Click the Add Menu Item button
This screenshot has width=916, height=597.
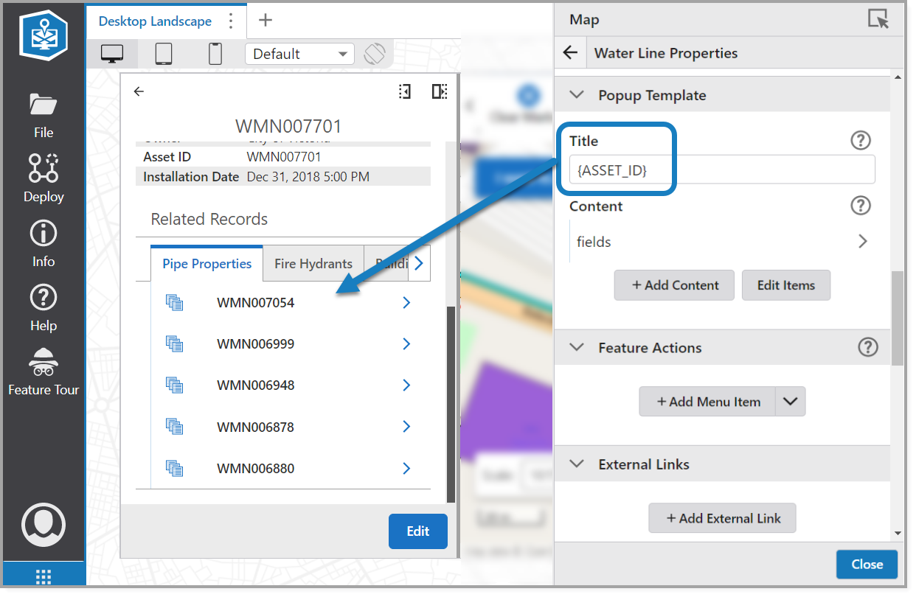pos(708,402)
